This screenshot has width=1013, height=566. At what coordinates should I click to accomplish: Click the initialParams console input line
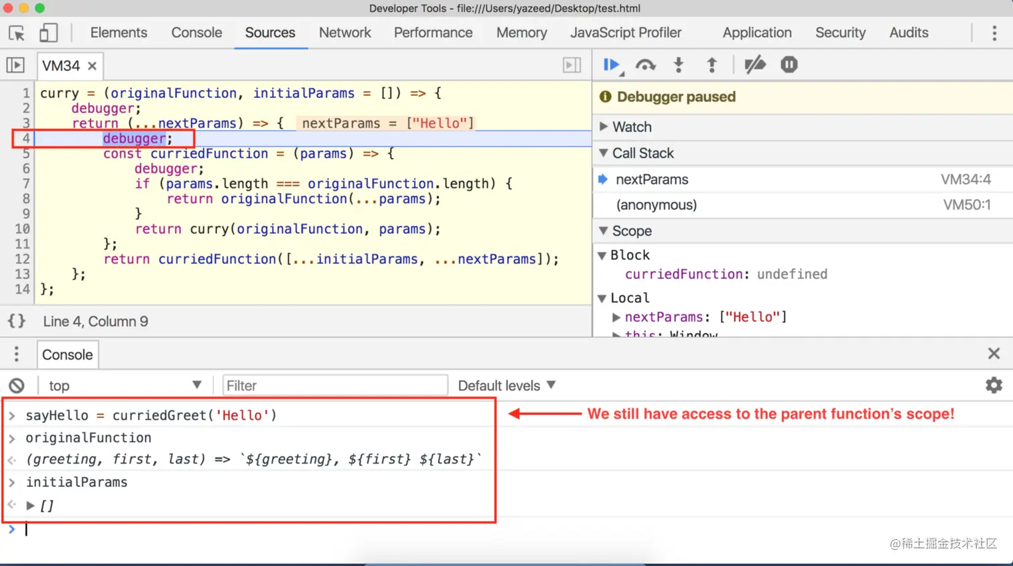point(76,482)
